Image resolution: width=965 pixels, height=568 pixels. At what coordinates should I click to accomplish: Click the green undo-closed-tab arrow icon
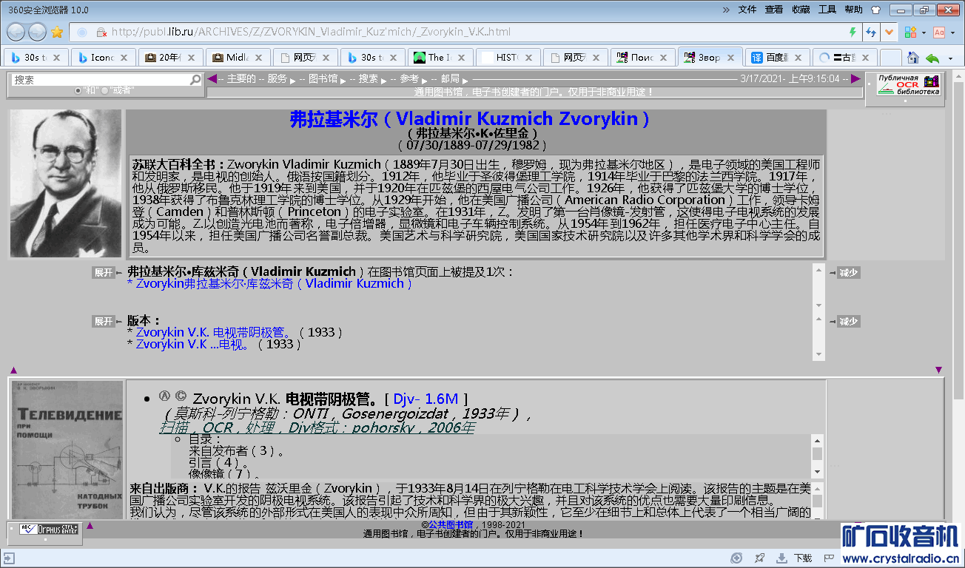(x=932, y=58)
